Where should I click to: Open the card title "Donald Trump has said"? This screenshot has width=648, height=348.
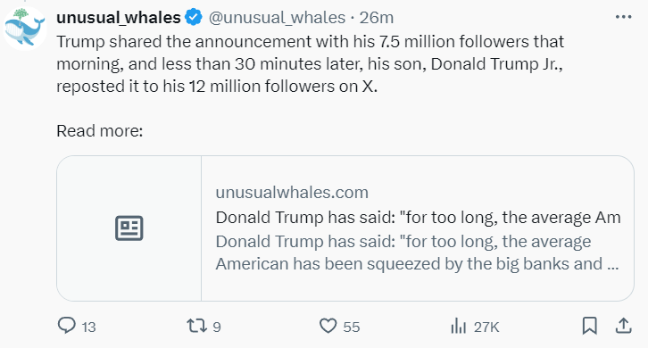pos(419,218)
